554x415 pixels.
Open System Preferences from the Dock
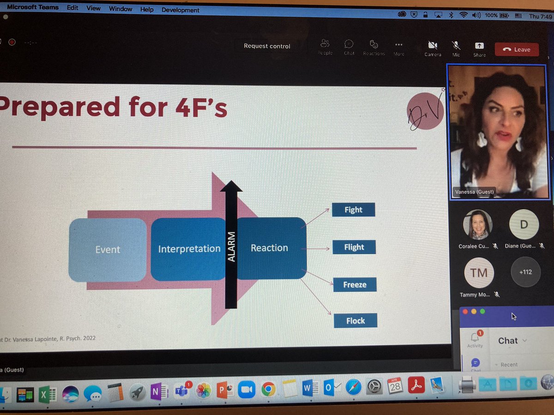pos(374,386)
